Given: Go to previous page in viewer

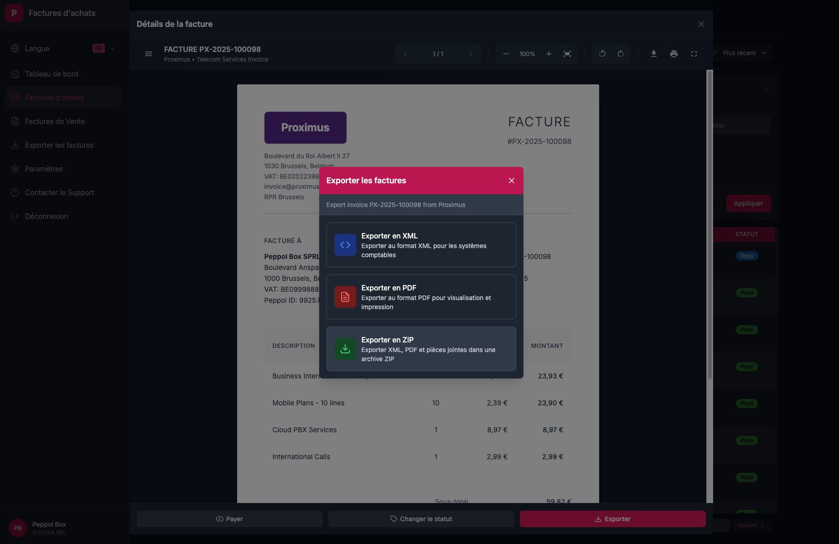Looking at the screenshot, I should pyautogui.click(x=405, y=54).
